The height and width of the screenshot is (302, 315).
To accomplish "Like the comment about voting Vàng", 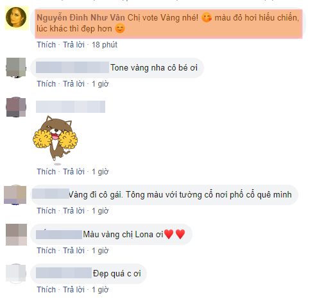I will (x=46, y=45).
